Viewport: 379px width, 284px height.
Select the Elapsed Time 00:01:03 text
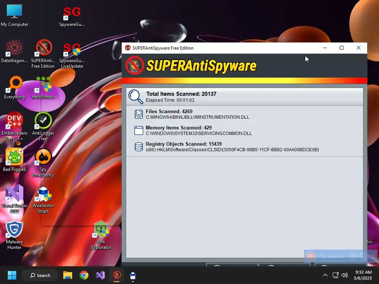click(170, 100)
